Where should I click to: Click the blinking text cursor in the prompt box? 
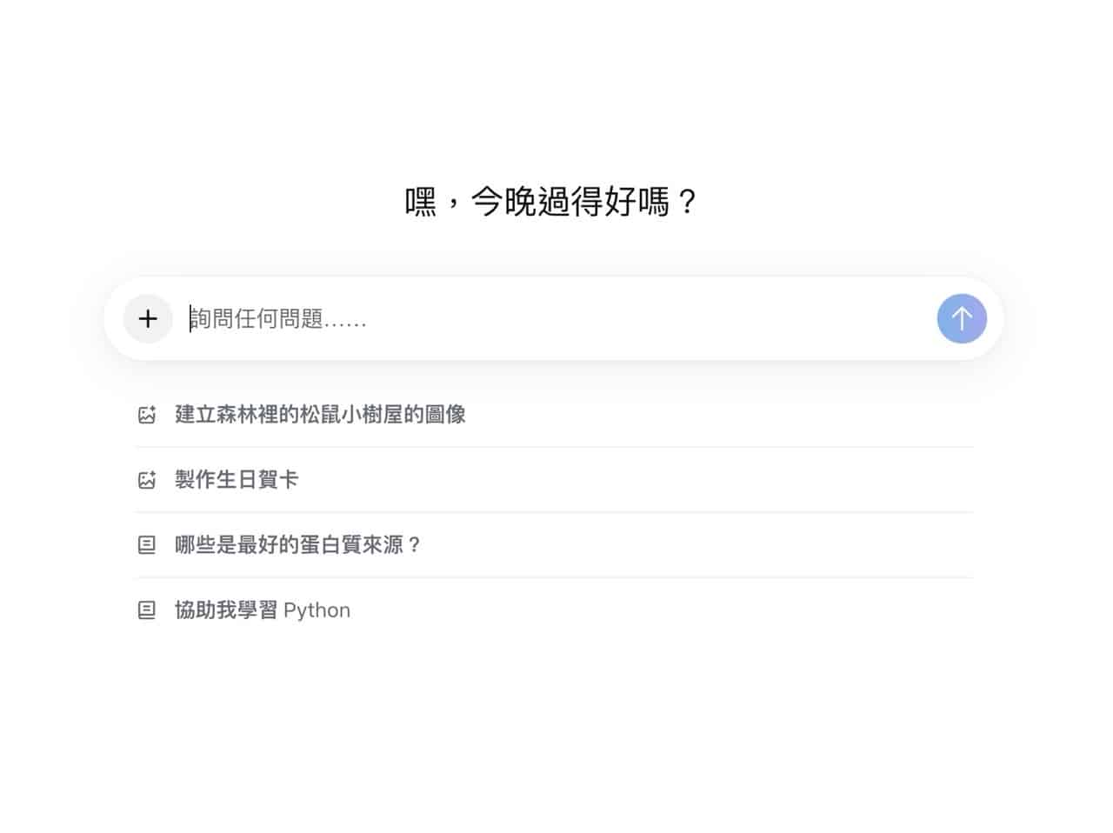(x=190, y=319)
